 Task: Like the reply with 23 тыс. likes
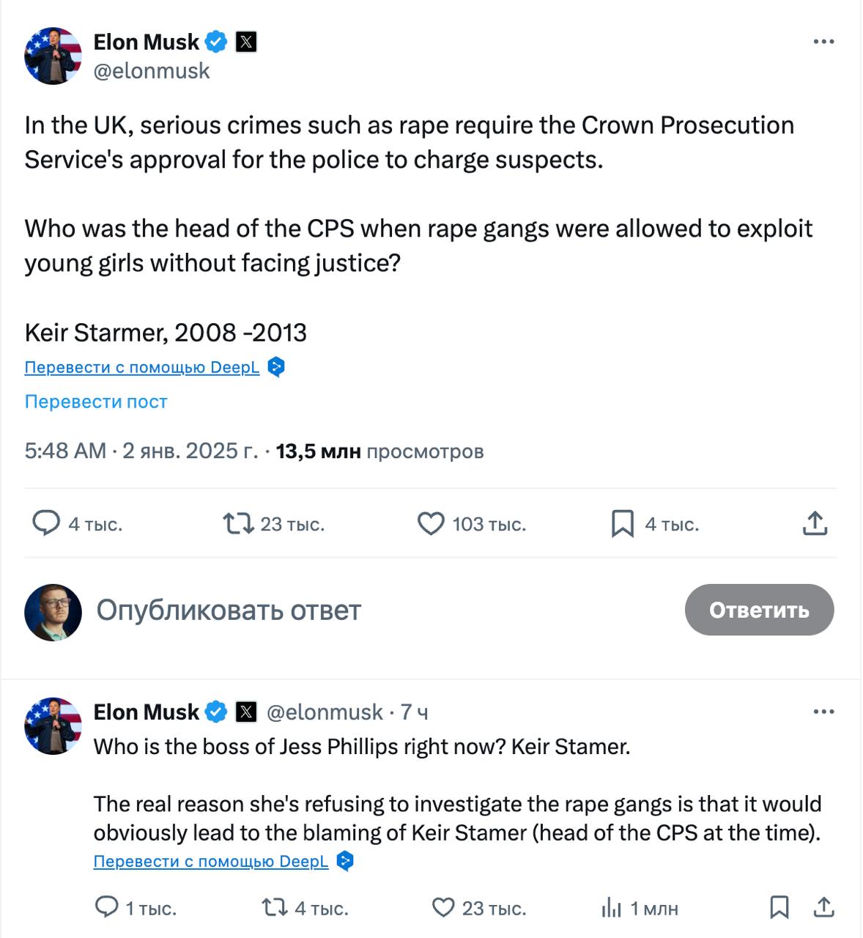point(443,908)
